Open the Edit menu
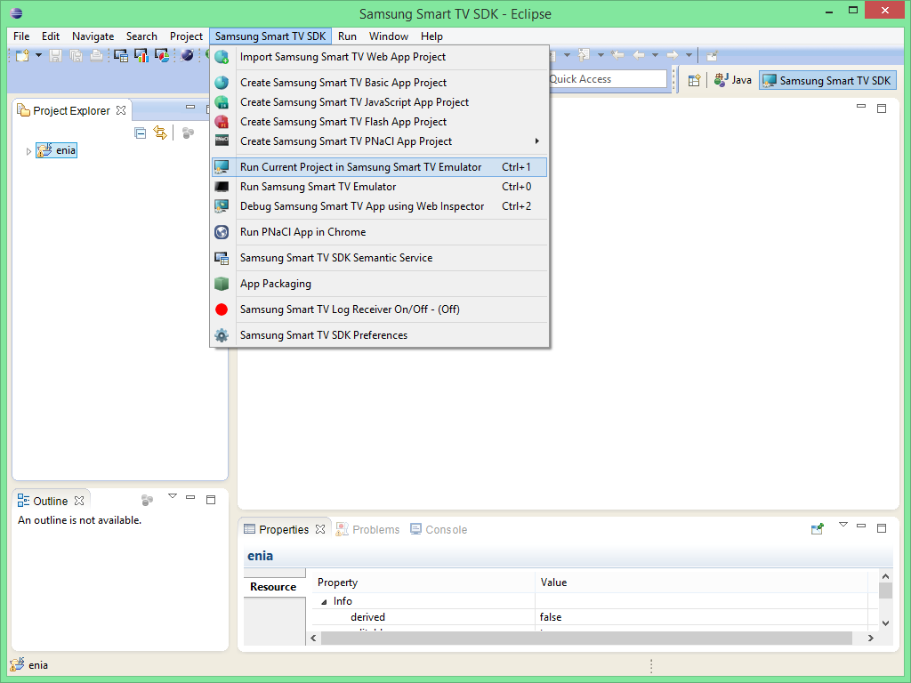Image resolution: width=911 pixels, height=683 pixels. pos(51,36)
